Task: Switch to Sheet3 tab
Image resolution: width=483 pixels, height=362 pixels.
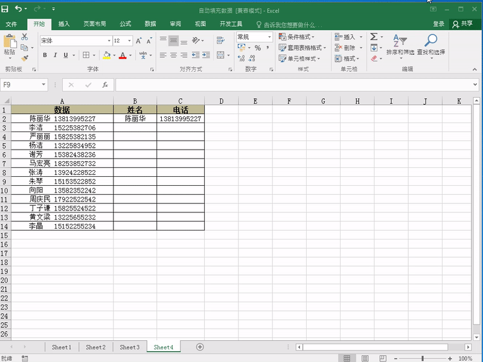Action: click(x=130, y=348)
